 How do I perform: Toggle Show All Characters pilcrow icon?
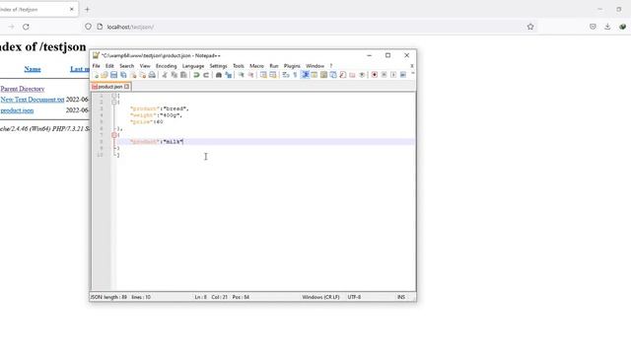[x=295, y=75]
